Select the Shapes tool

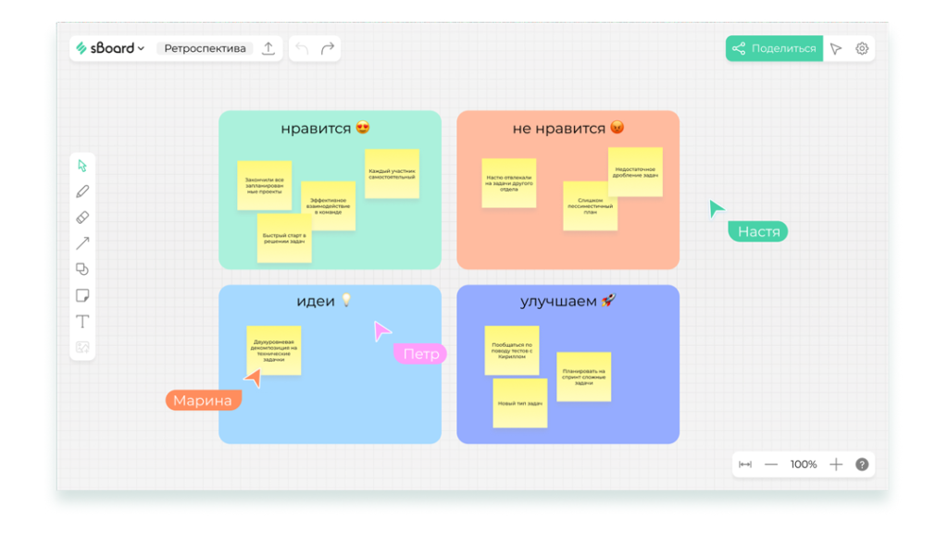(82, 269)
